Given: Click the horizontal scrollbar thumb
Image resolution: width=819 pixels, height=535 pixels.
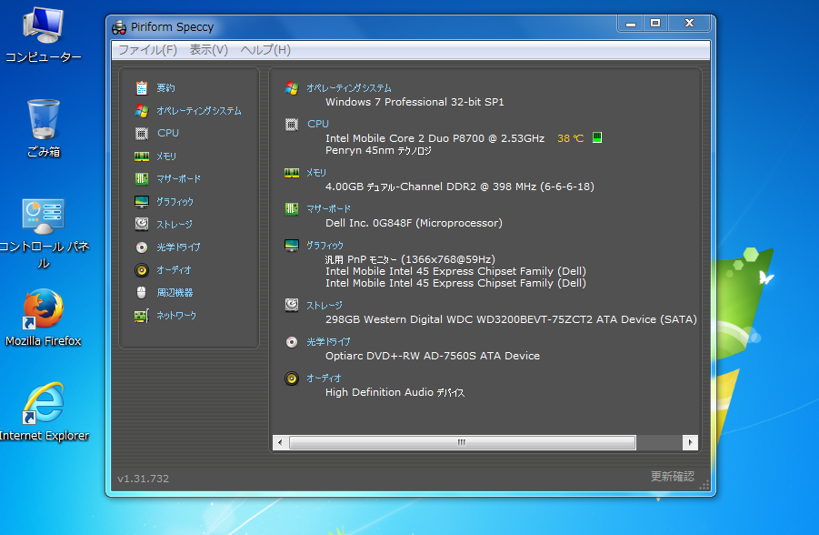Looking at the screenshot, I should pos(463,442).
